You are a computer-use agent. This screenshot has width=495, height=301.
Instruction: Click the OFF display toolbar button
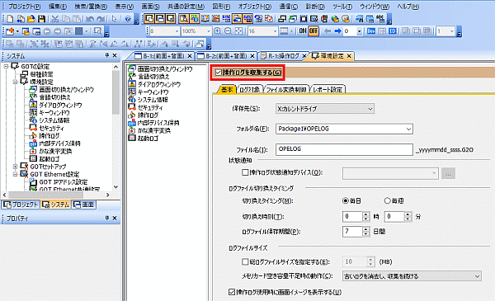[x=313, y=31]
